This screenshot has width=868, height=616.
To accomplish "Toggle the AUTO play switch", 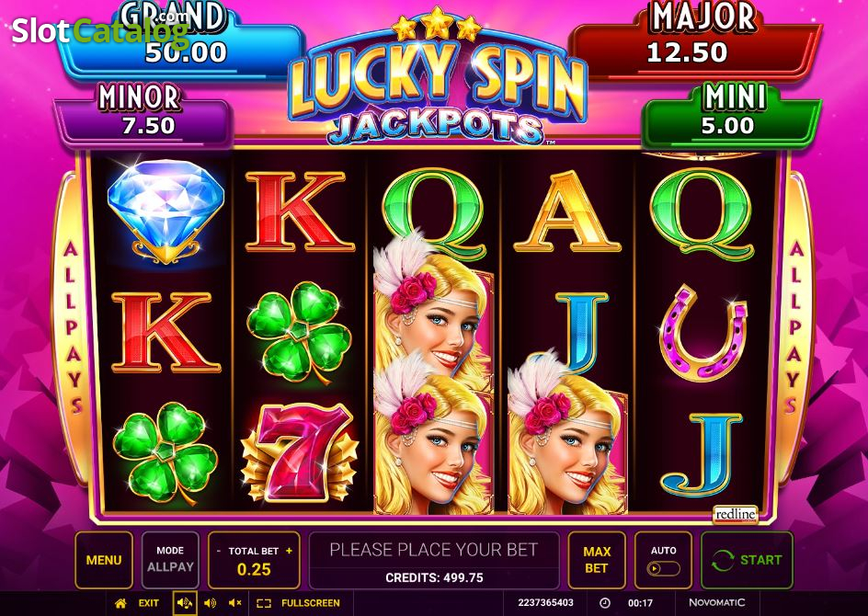I will pos(663,568).
